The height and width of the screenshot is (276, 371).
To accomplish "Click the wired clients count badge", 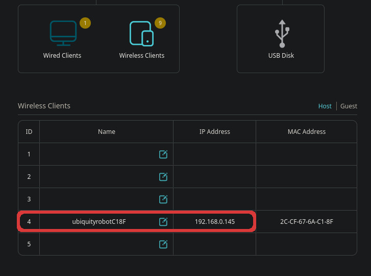I will point(85,23).
